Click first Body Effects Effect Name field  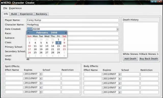click(x=93, y=74)
